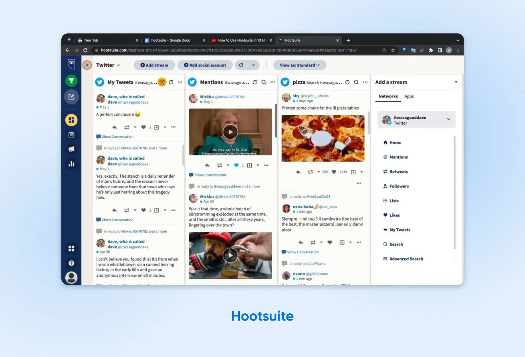Open the Planner calendar icon
525x357 pixels.
[71, 135]
